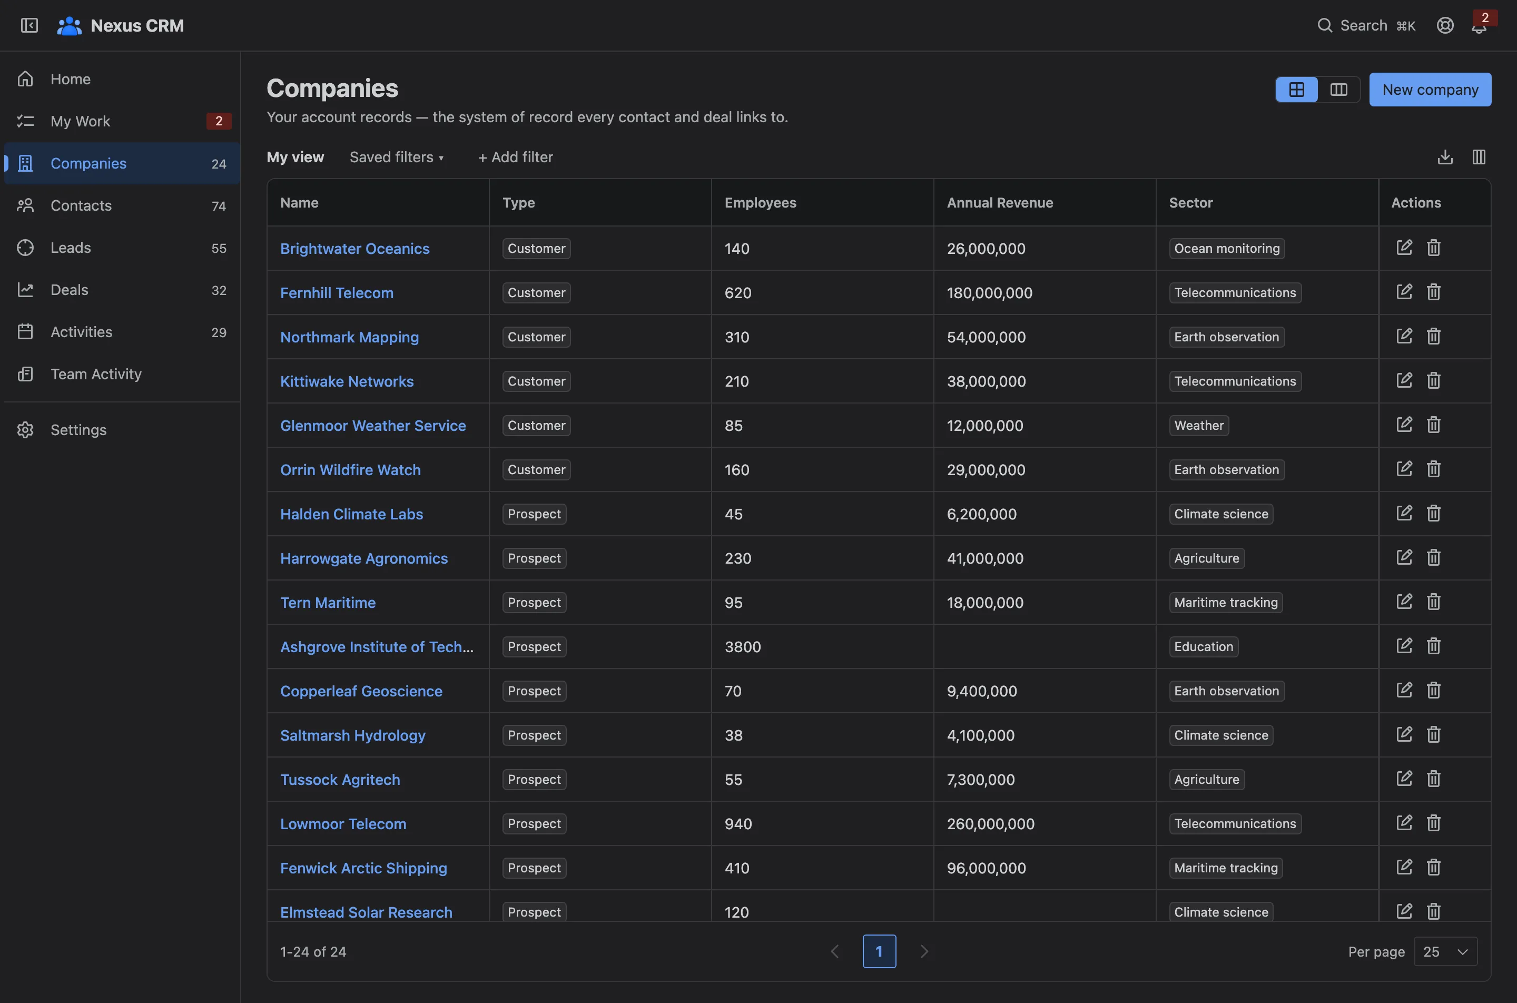Open the help lifebuoy icon
This screenshot has height=1003, width=1517.
[1445, 26]
